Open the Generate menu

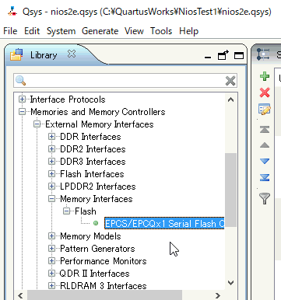[x=100, y=31]
